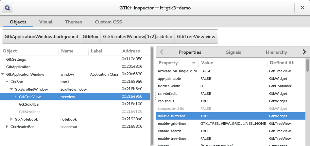Screen dimensions: 310x146
Task: Collapse the GtkApplicationWindow tree row
Action: coord(3,74)
